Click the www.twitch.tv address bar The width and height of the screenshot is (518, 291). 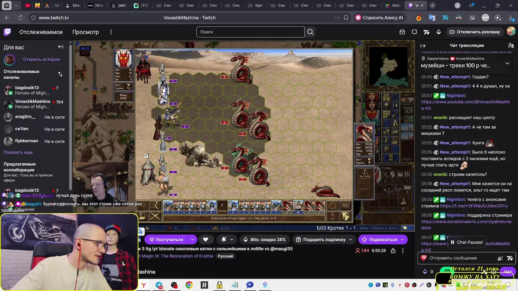(x=54, y=18)
